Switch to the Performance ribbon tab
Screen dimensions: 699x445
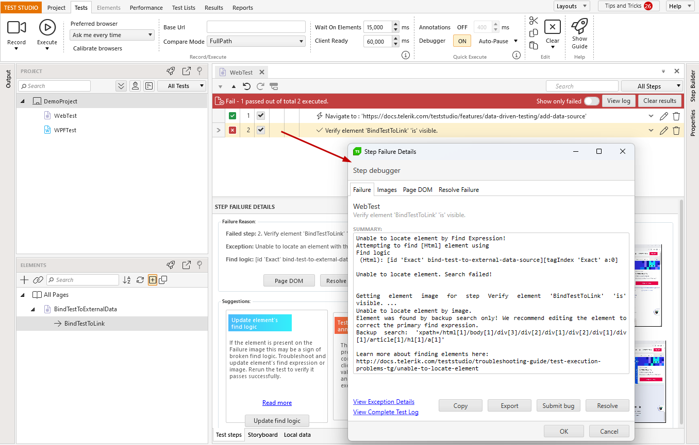tap(146, 8)
